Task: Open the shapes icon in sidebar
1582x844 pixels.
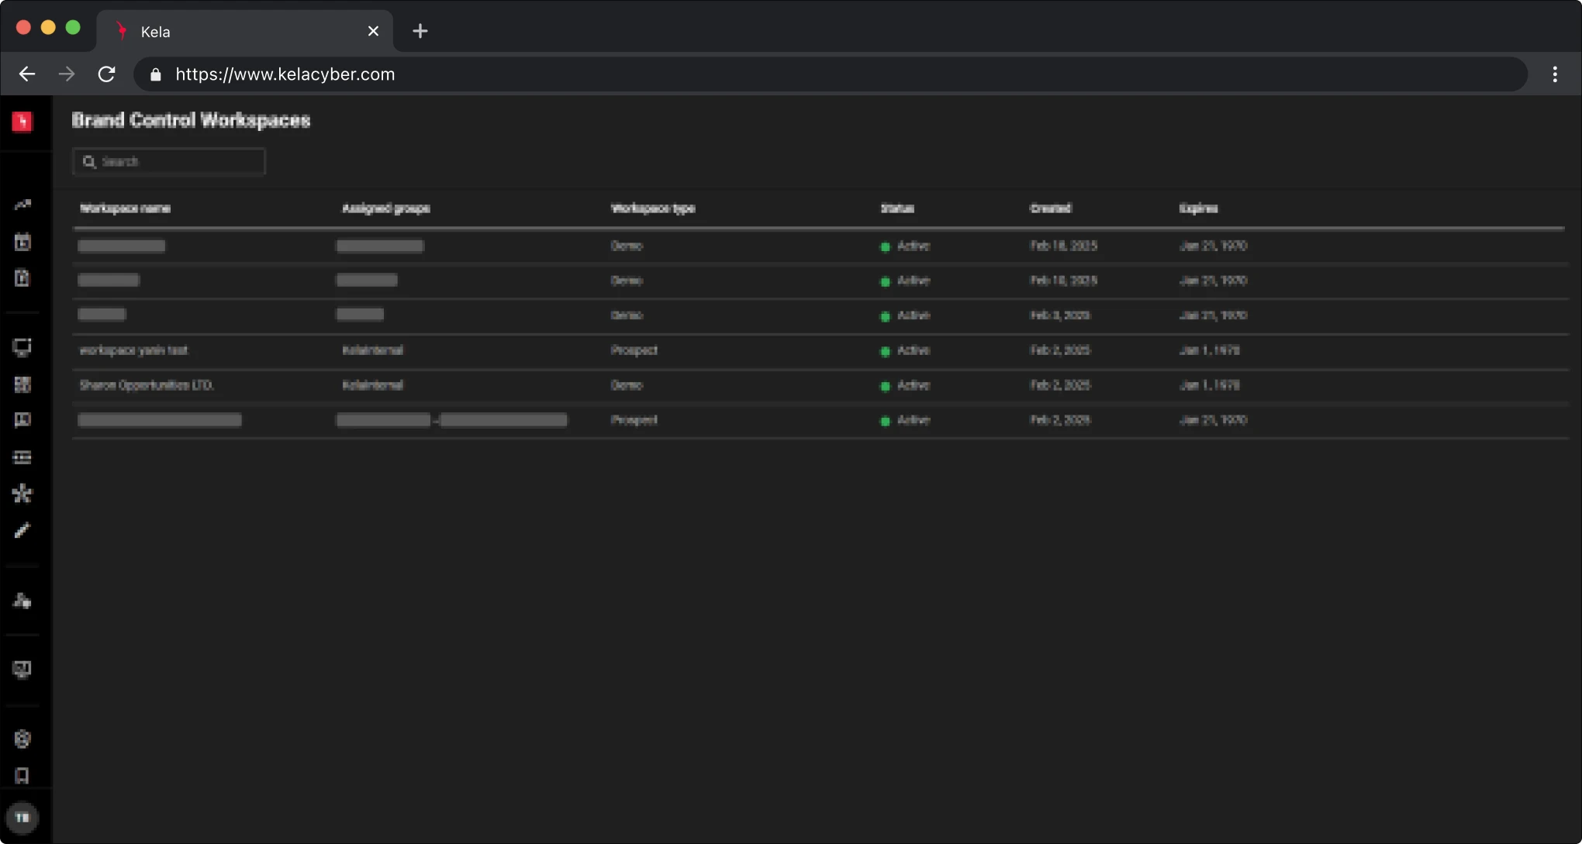Action: click(22, 601)
